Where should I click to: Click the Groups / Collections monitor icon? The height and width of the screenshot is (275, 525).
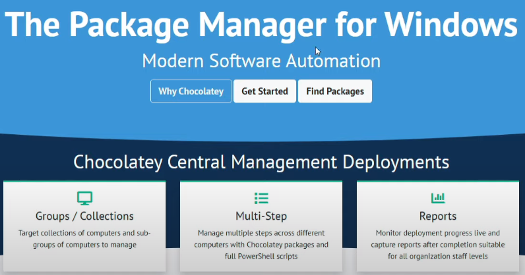[84, 198]
